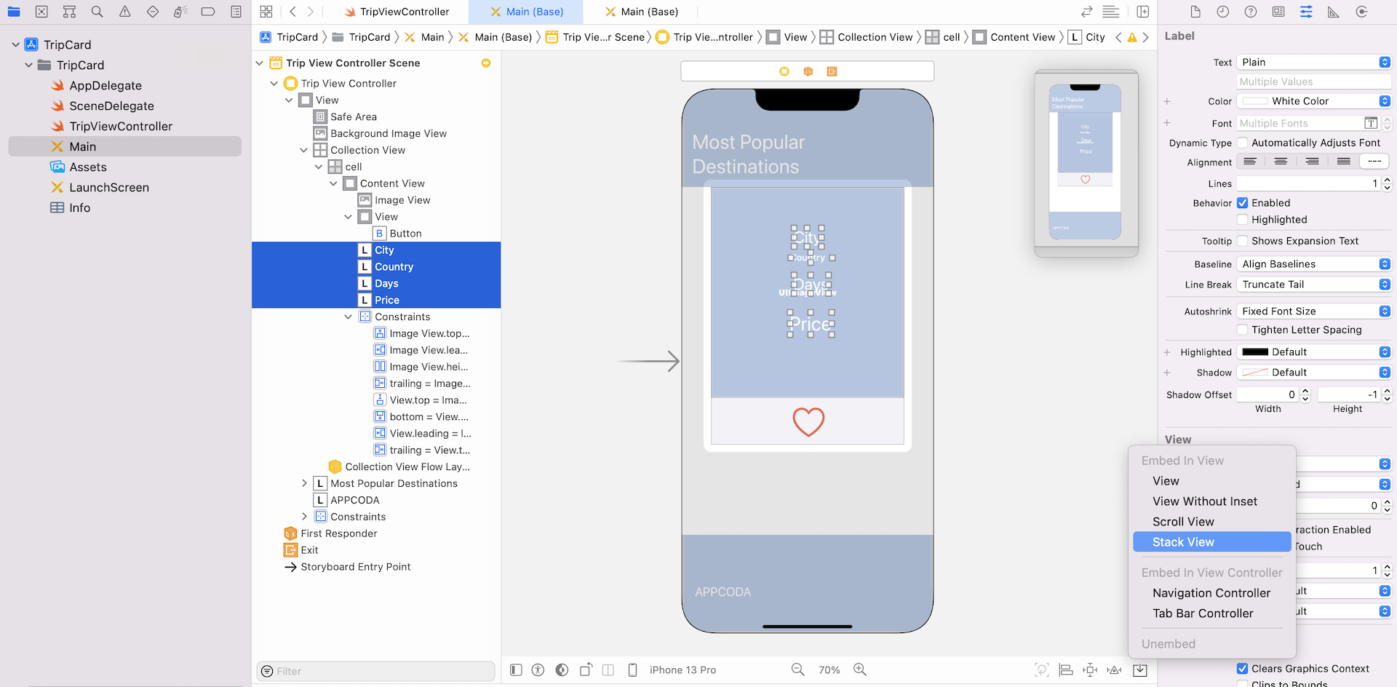Viewport: 1397px width, 687px height.
Task: Expand Most Popular Destinations in outline
Action: 304,483
